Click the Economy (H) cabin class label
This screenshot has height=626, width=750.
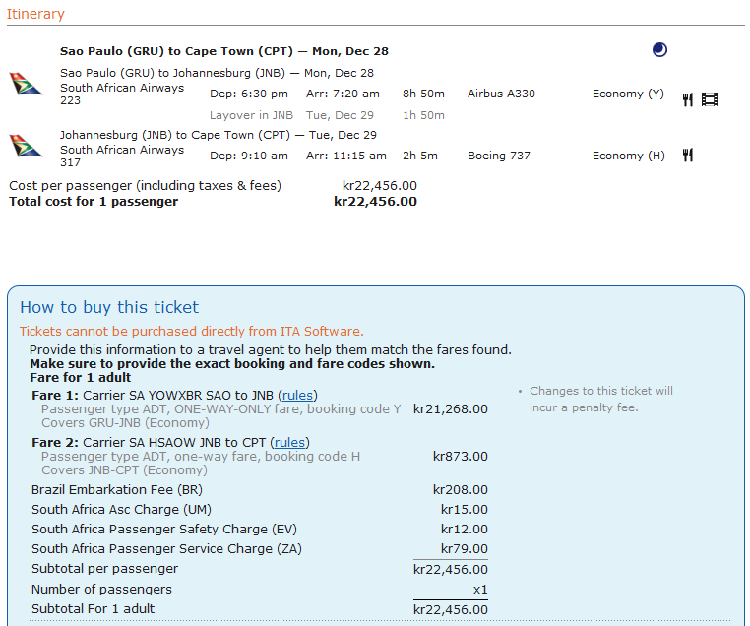tap(628, 156)
